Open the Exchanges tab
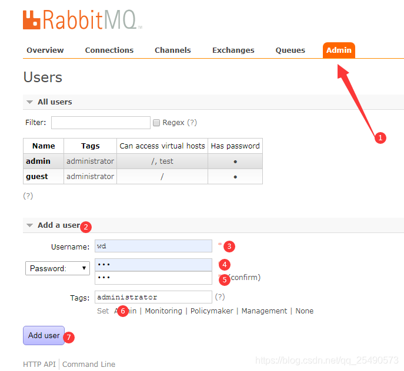The image size is (404, 371). pos(233,50)
